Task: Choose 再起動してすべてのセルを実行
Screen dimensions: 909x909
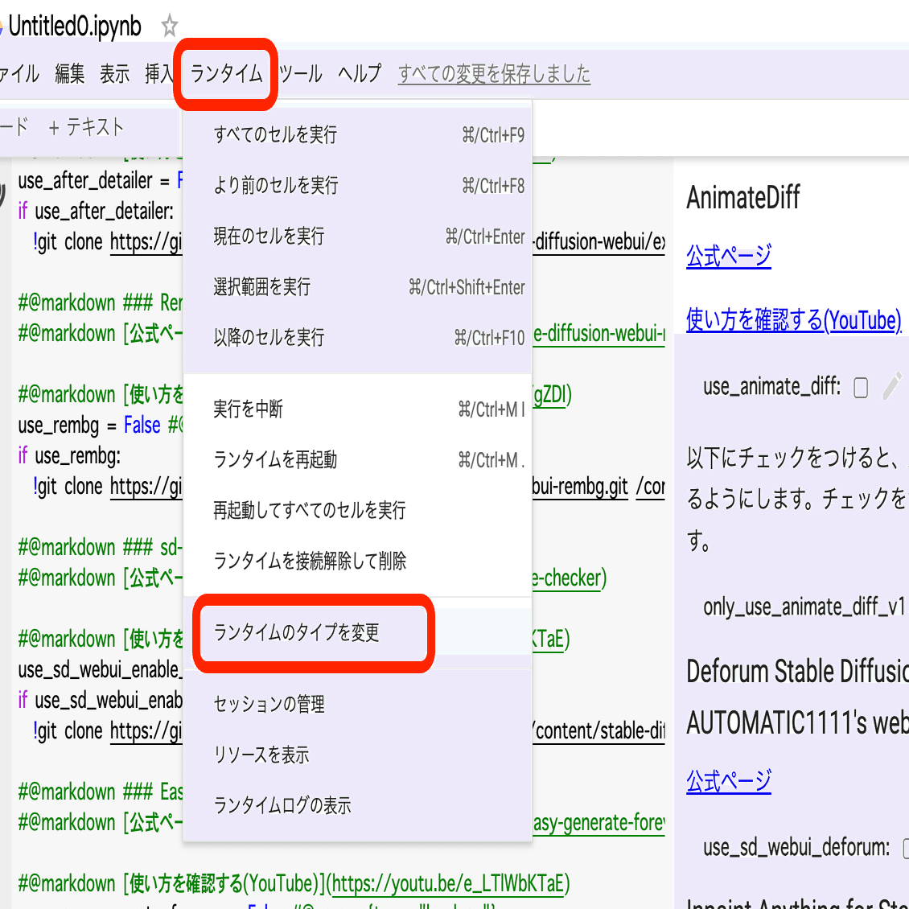Action: (358, 510)
